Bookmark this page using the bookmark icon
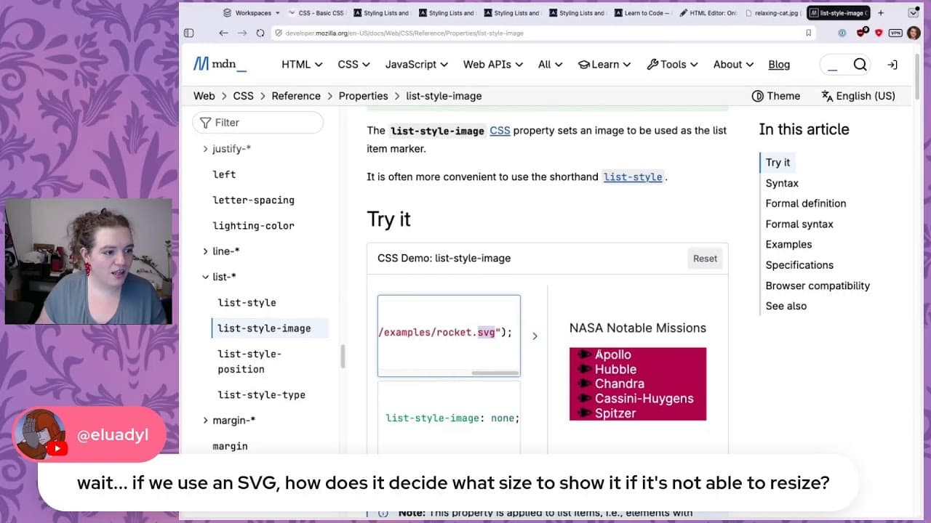The image size is (931, 523). [808, 33]
